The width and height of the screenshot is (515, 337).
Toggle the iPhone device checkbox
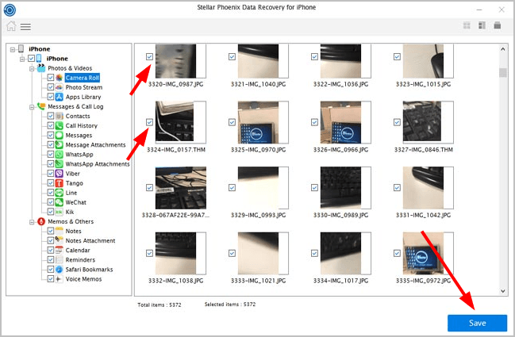(x=31, y=59)
